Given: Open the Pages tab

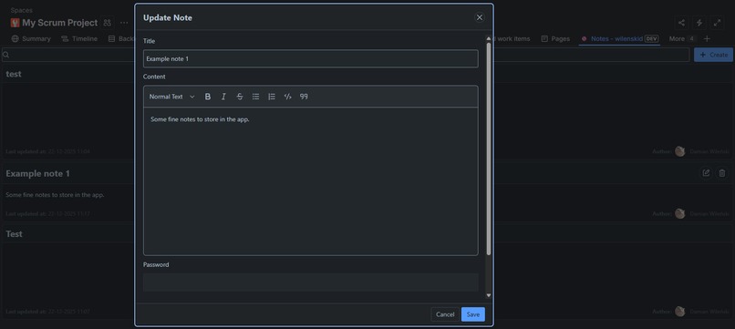Looking at the screenshot, I should [x=555, y=39].
